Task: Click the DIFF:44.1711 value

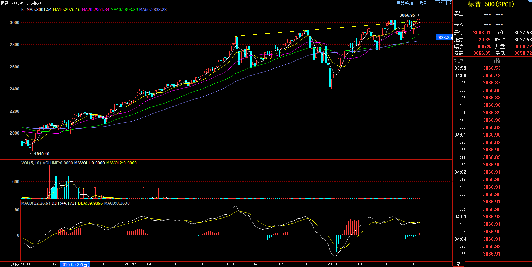Action: (x=64, y=203)
